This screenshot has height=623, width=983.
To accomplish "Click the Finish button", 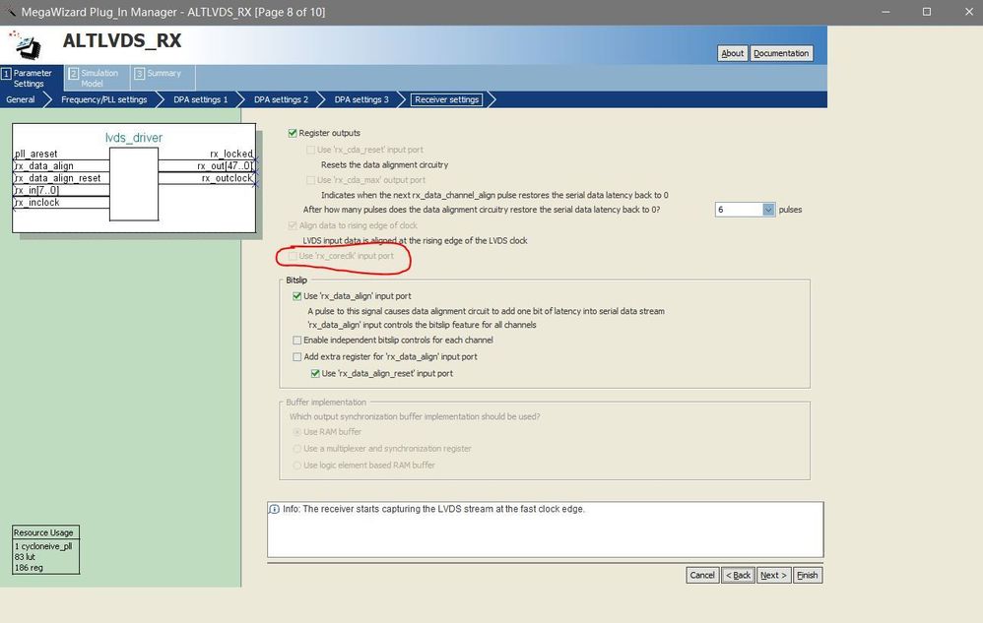I will click(x=808, y=575).
